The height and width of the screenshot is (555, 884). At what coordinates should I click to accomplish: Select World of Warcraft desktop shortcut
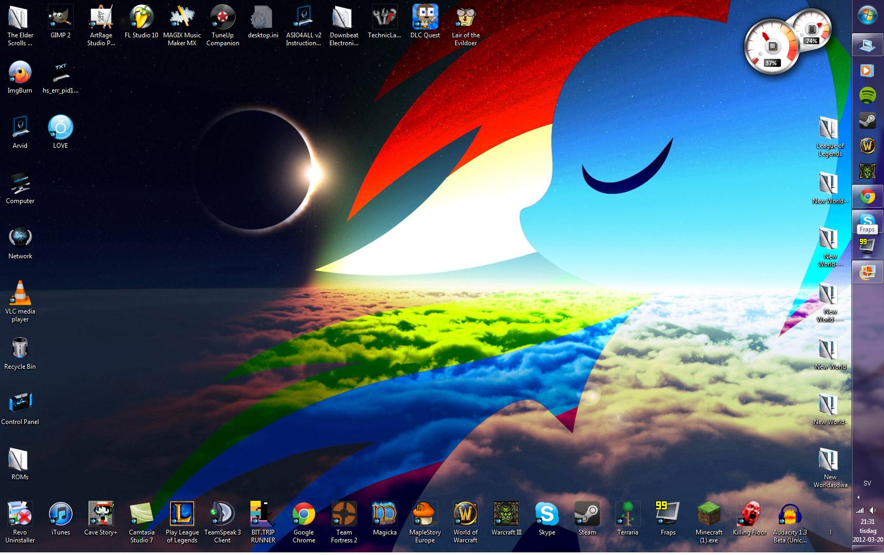click(466, 522)
